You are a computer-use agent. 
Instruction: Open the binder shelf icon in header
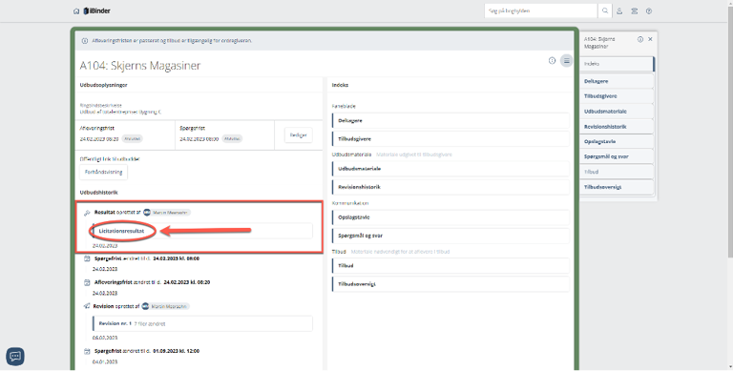coord(635,11)
